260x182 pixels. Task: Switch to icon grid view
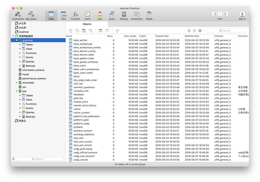click(189, 31)
